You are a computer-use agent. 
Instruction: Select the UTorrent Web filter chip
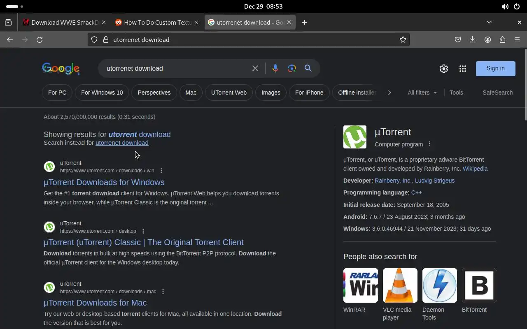(229, 93)
